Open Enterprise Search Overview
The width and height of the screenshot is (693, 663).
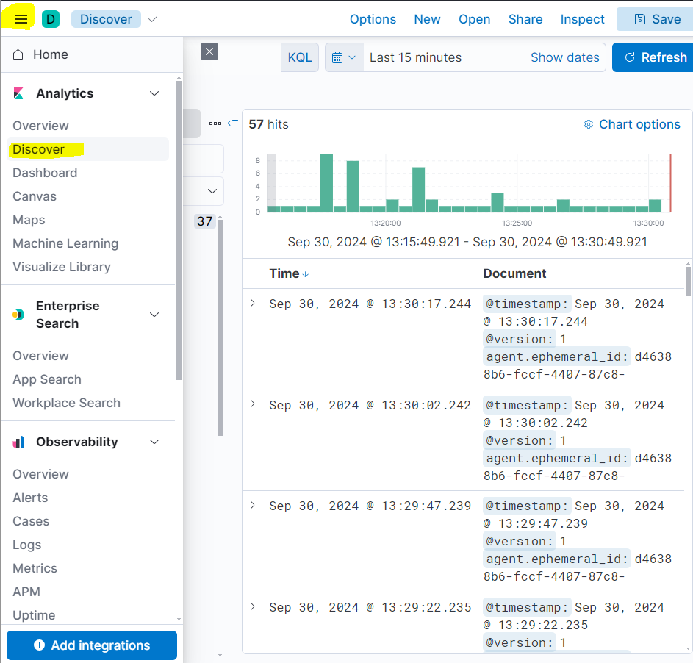tap(40, 356)
